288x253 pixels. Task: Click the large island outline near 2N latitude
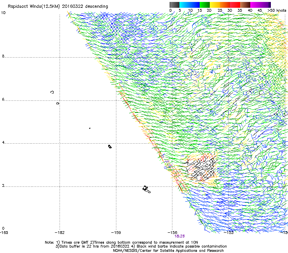point(147,190)
